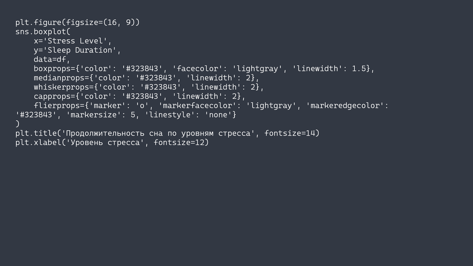Place cursor on x='Stress Level' argument
473x266 pixels.
[x=72, y=41]
